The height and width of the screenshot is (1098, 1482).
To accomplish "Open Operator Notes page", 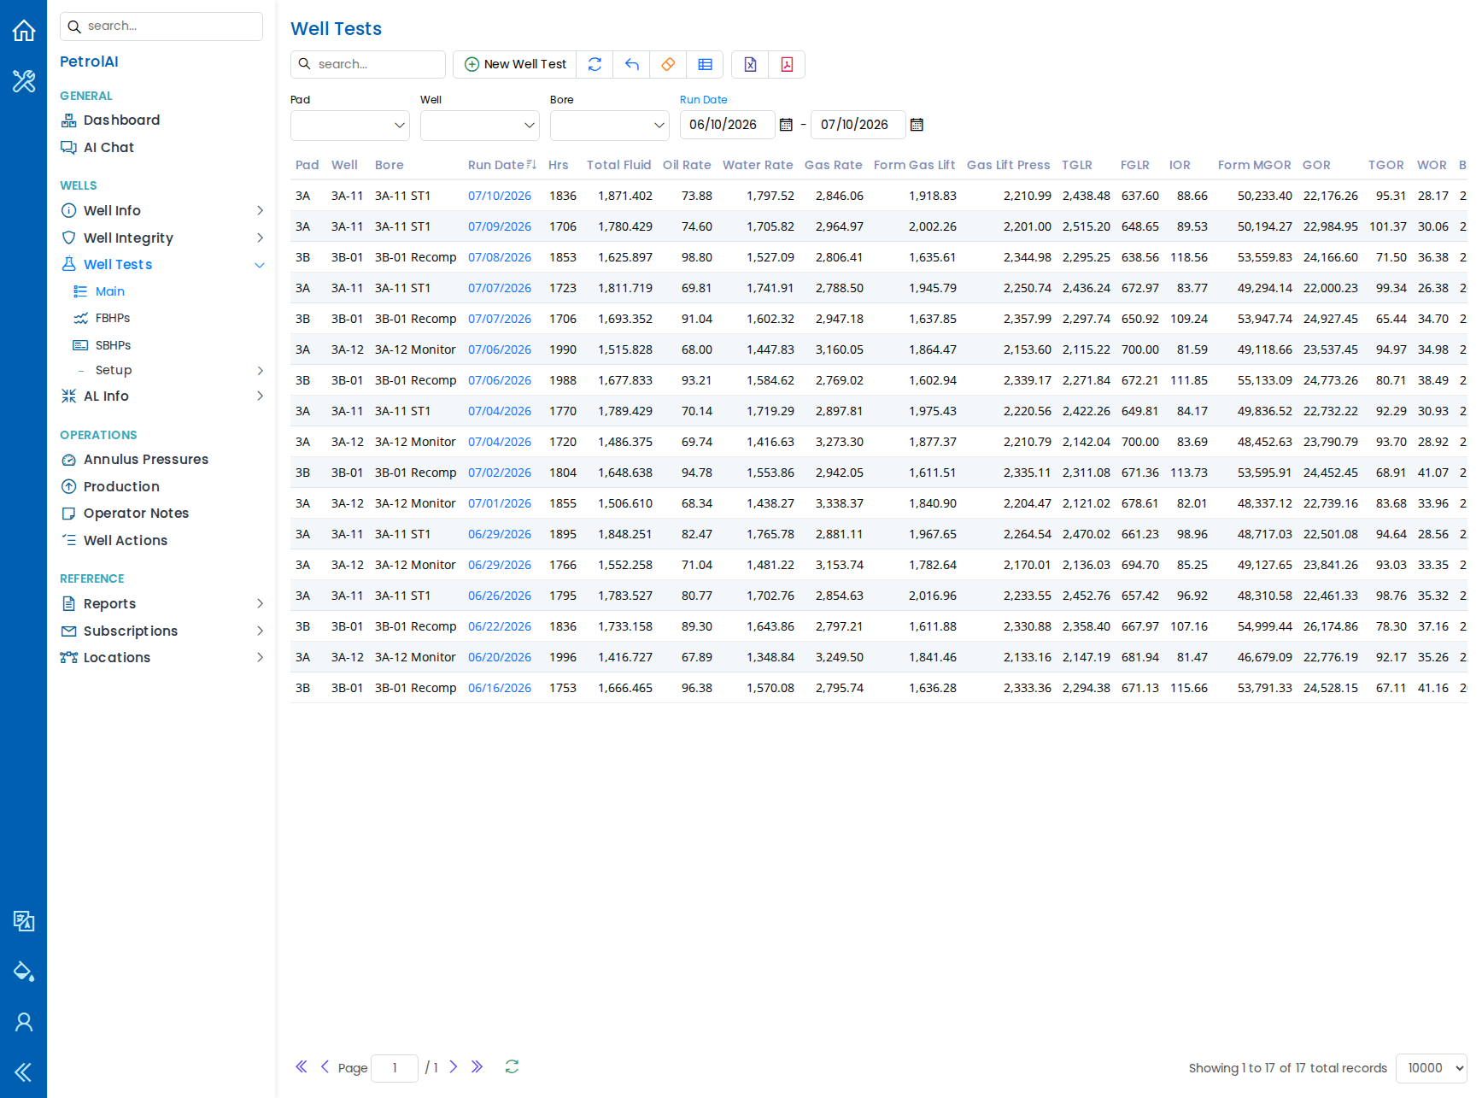I will point(136,514).
